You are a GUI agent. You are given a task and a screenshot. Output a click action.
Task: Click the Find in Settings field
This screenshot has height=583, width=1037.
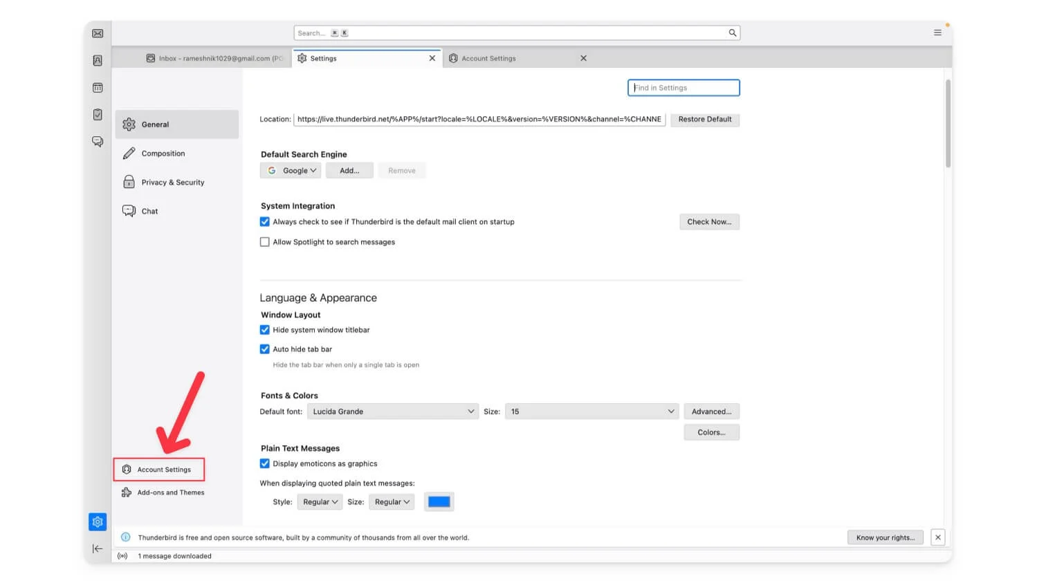(x=683, y=88)
